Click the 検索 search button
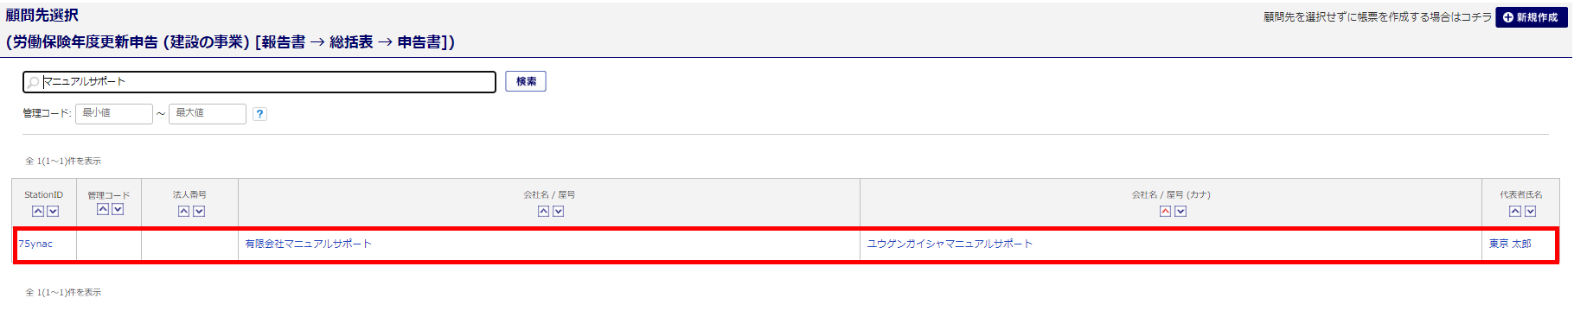Image resolution: width=1574 pixels, height=311 pixels. coord(526,81)
